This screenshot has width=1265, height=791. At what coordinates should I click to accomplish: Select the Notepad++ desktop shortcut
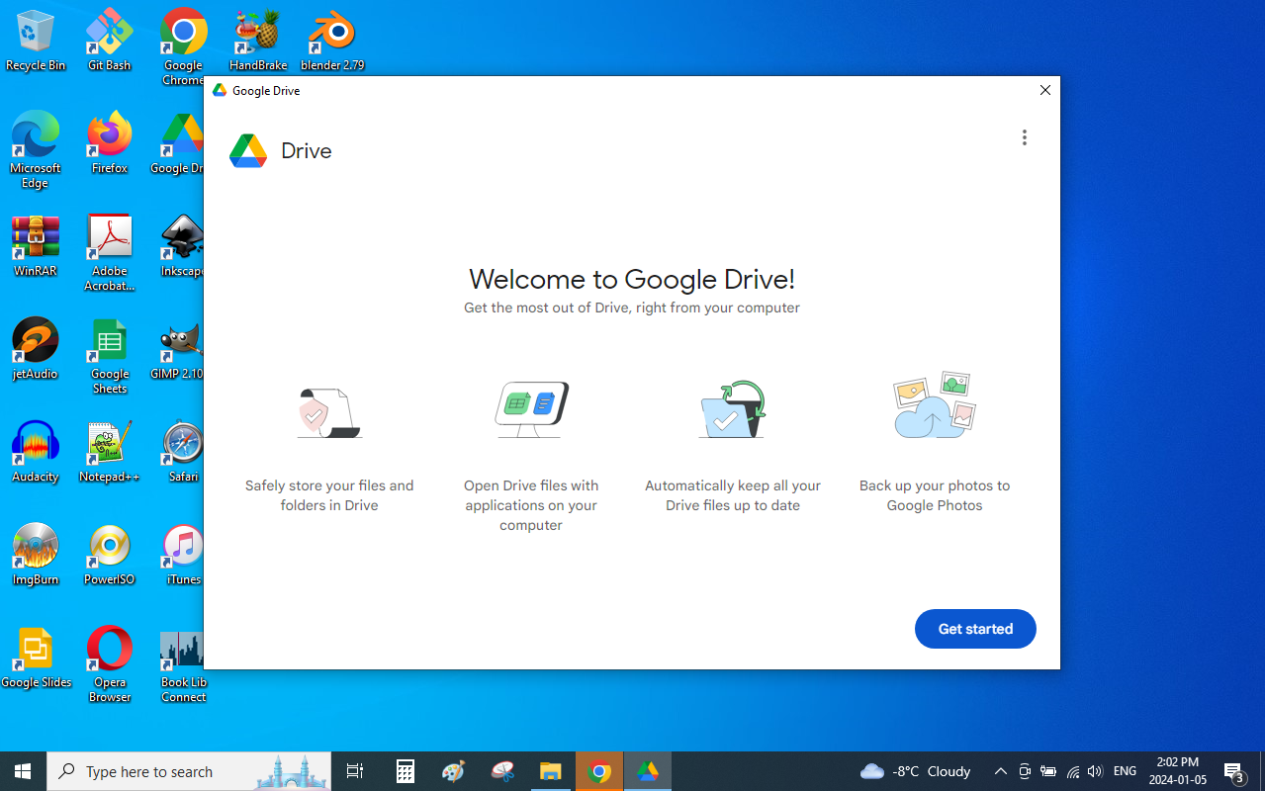tap(109, 452)
